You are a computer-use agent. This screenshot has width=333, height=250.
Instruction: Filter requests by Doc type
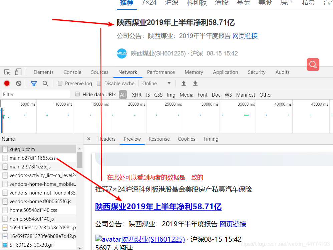click(x=216, y=95)
